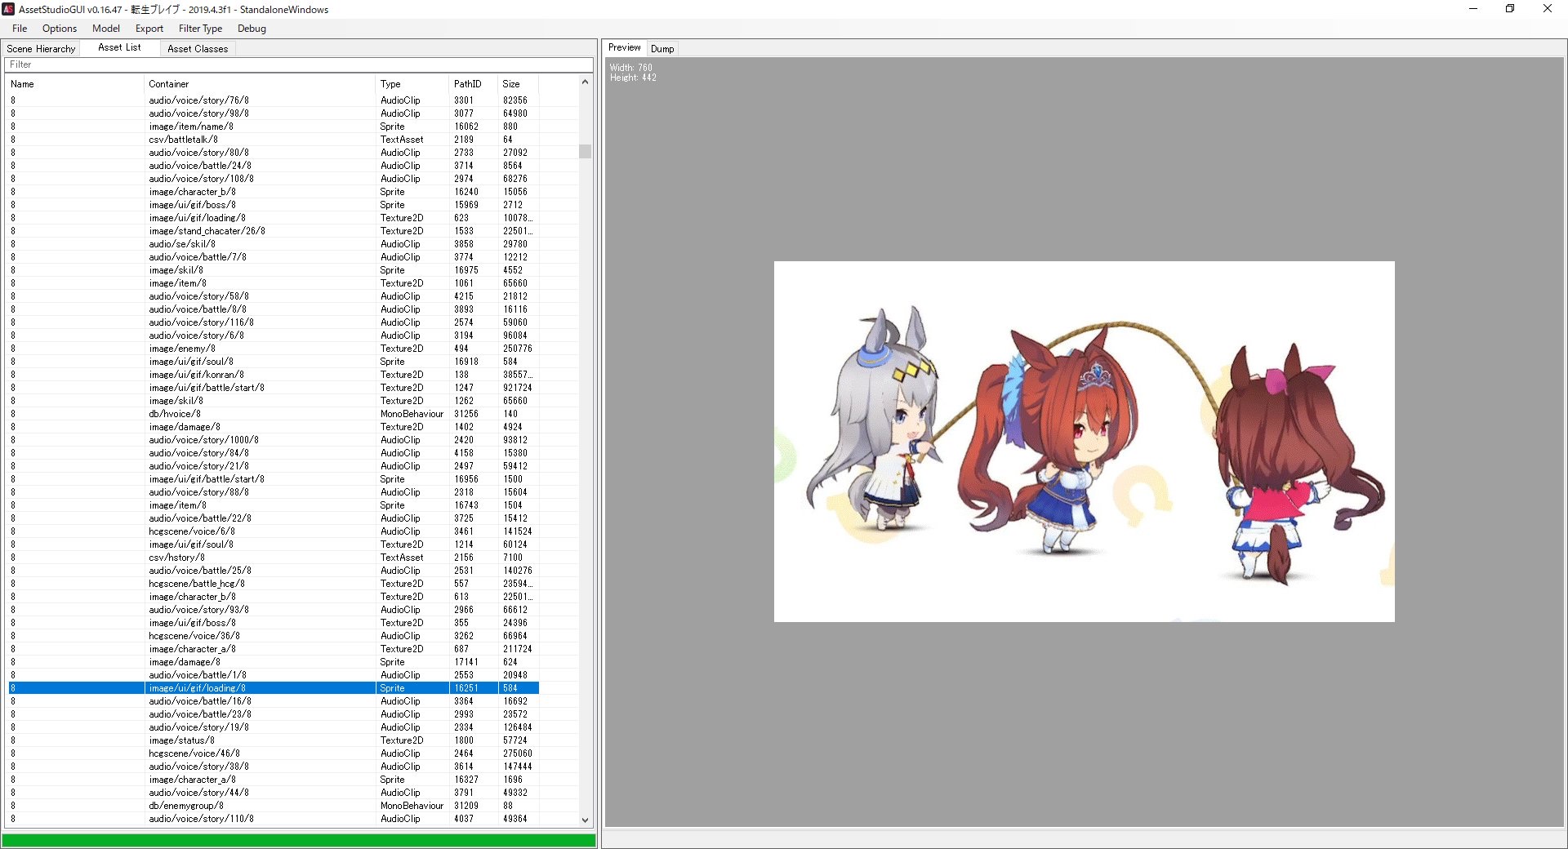
Task: Select row audio/voice/story/76/8
Action: [274, 100]
